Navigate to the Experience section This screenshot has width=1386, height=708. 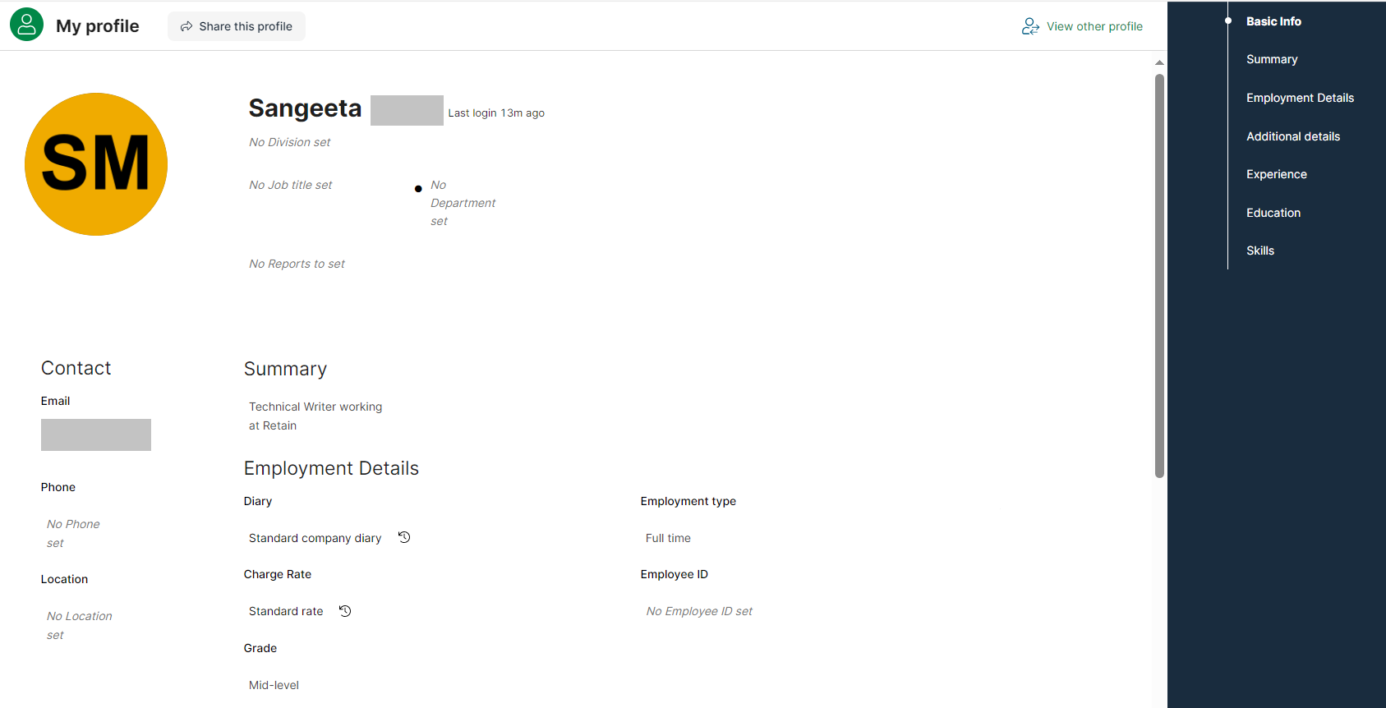tap(1276, 174)
